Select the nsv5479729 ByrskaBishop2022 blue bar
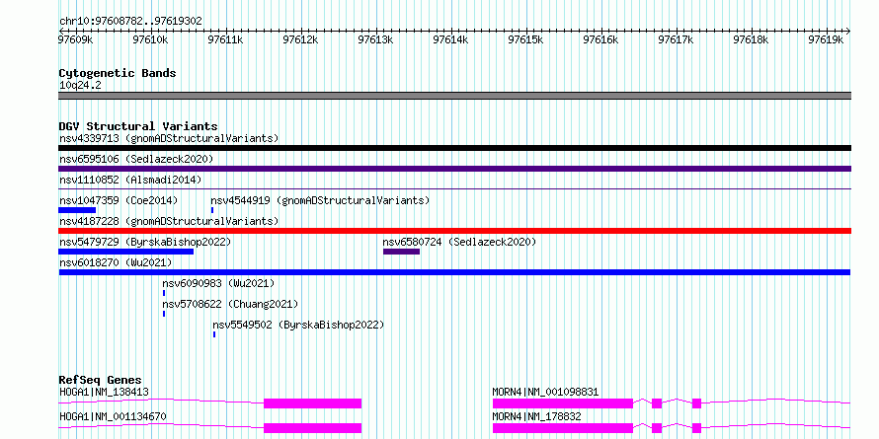 (x=125, y=252)
